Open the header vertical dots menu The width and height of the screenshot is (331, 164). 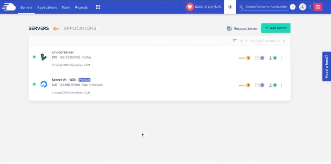click(x=310, y=7)
